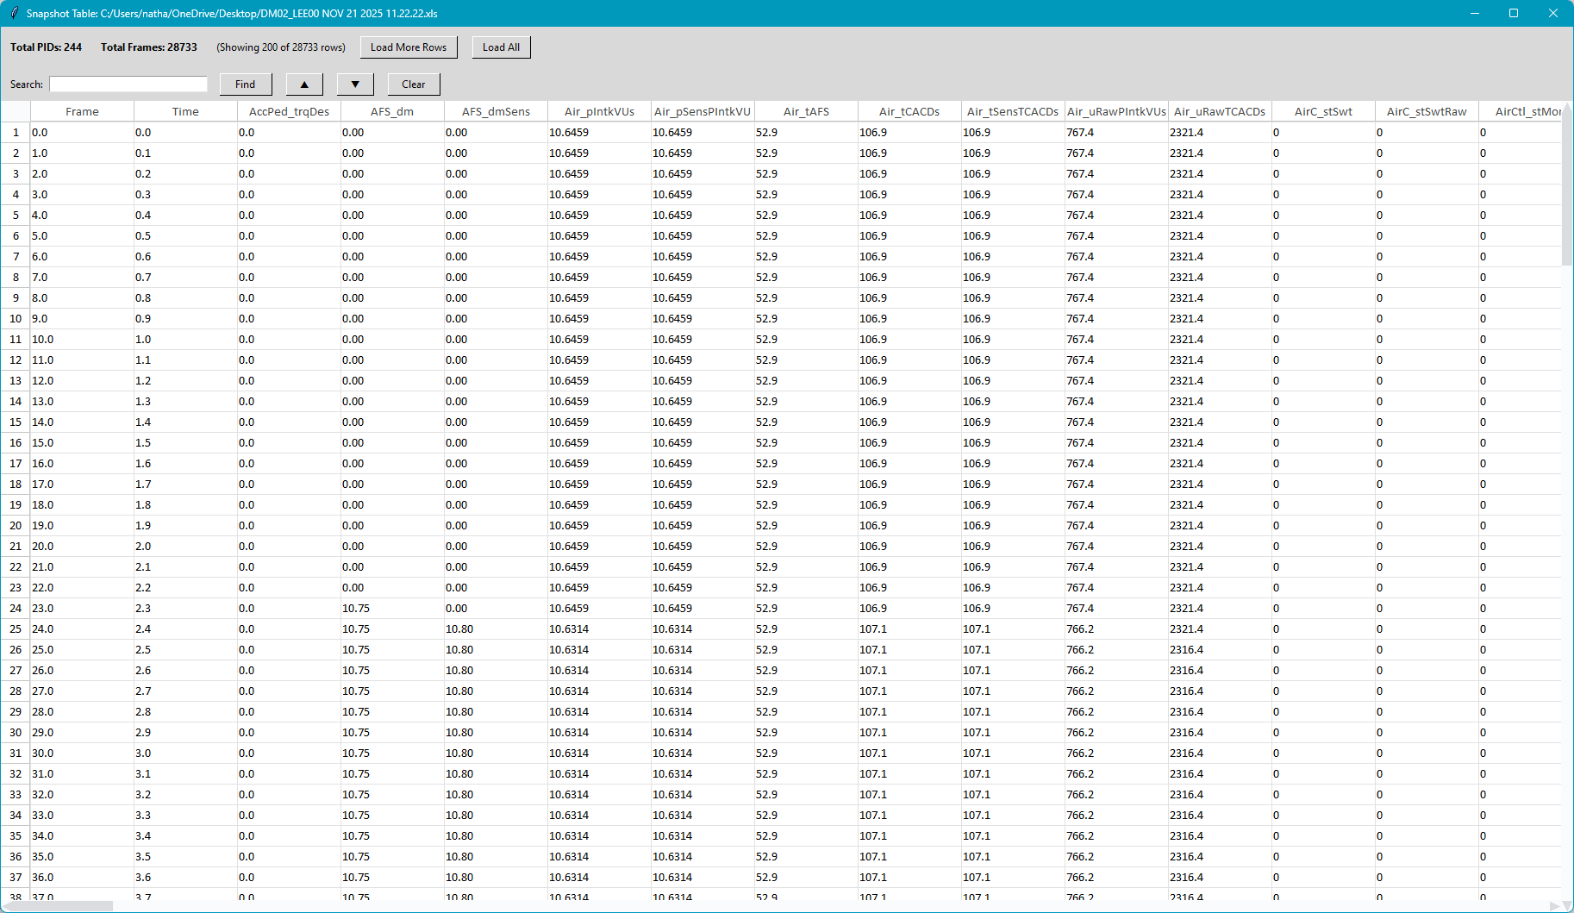This screenshot has height=913, width=1574.
Task: Click Time cell 3.0 in row 31
Action: [185, 754]
